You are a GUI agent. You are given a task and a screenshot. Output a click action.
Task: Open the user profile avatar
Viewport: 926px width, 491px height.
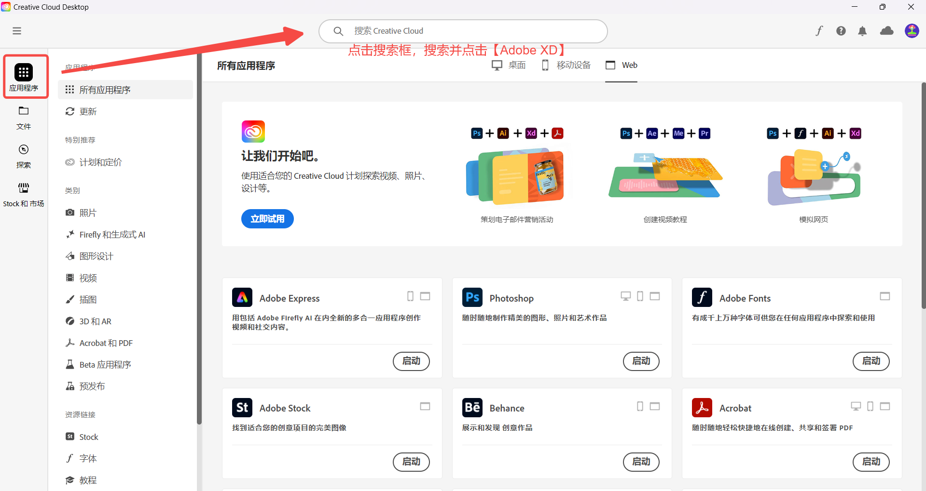tap(912, 31)
